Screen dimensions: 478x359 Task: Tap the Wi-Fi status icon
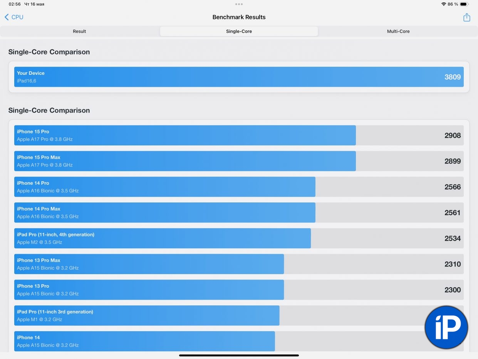pyautogui.click(x=444, y=4)
